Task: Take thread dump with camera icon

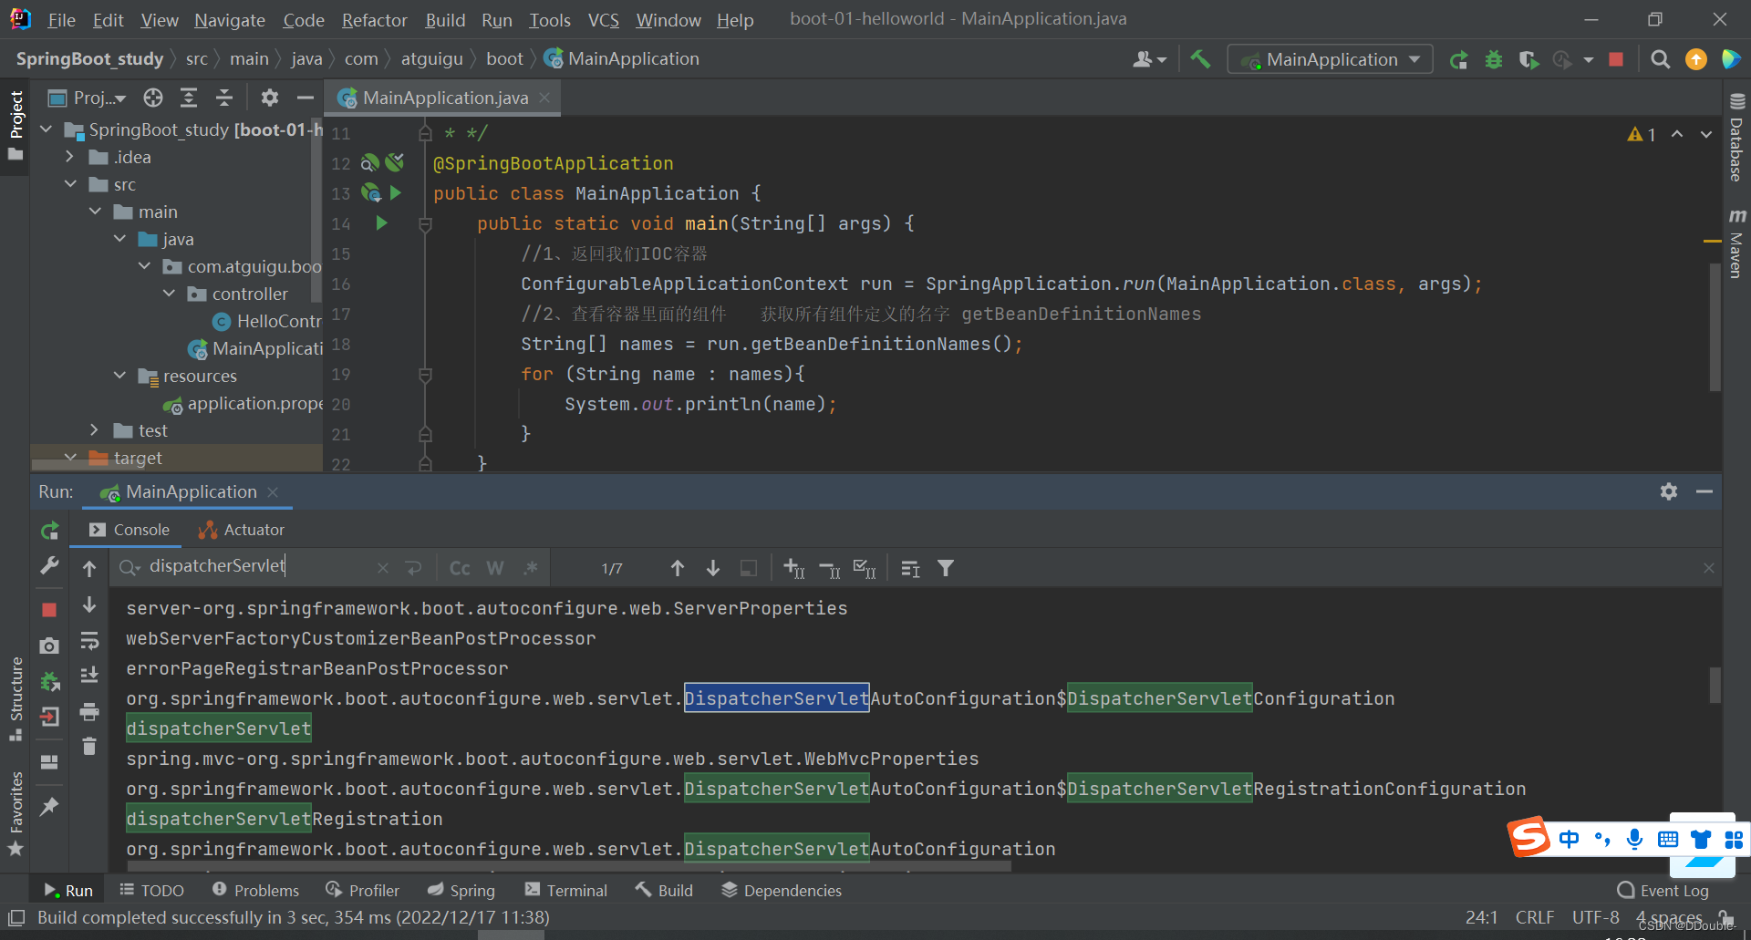Action: point(49,646)
